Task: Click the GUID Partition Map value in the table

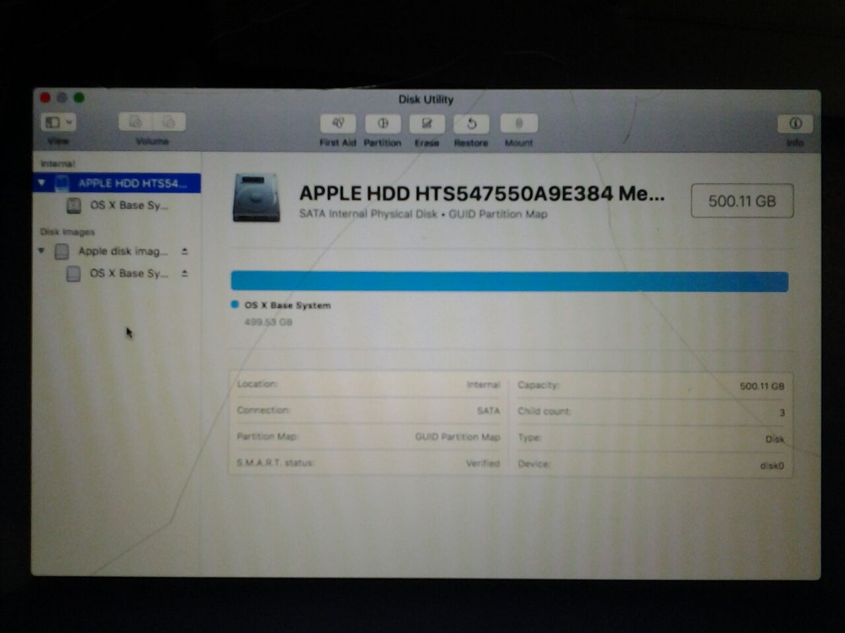Action: pos(457,437)
